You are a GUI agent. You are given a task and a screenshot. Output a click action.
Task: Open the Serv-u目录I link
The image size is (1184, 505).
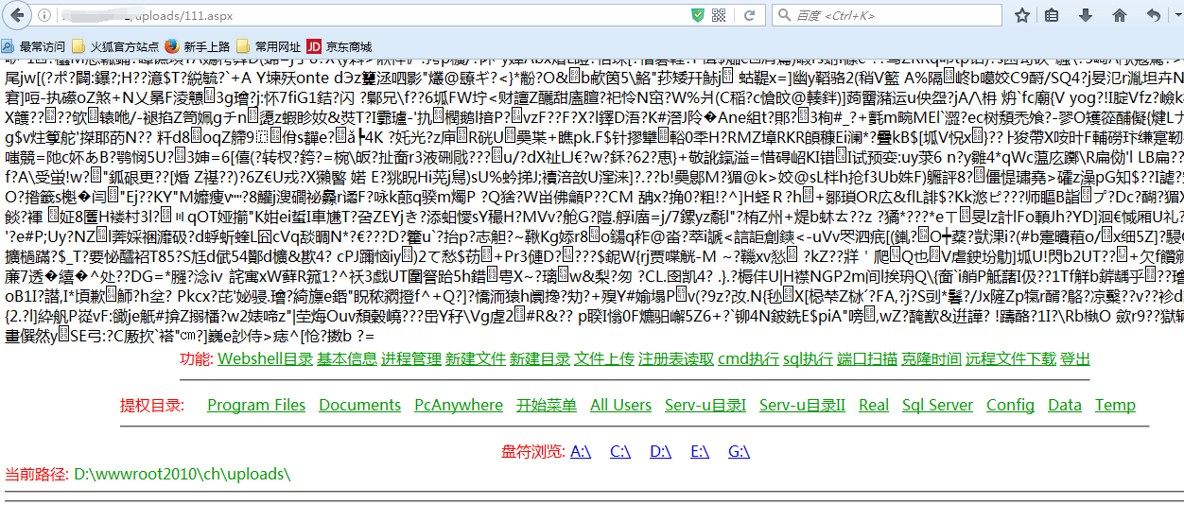705,405
